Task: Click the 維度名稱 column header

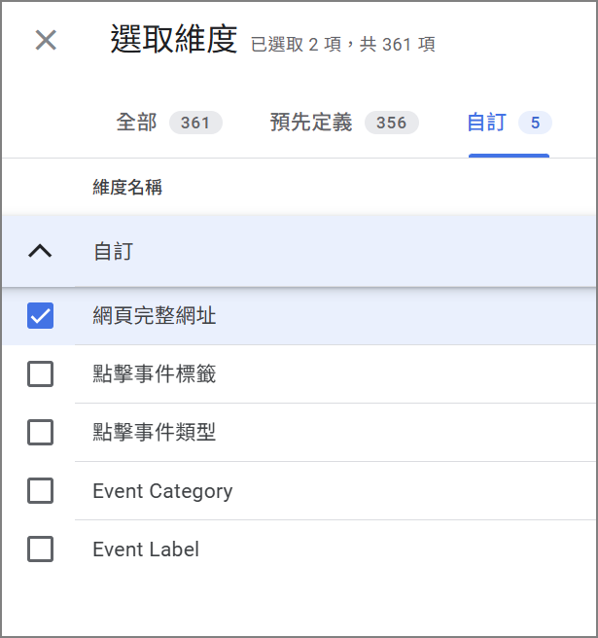Action: click(x=127, y=188)
